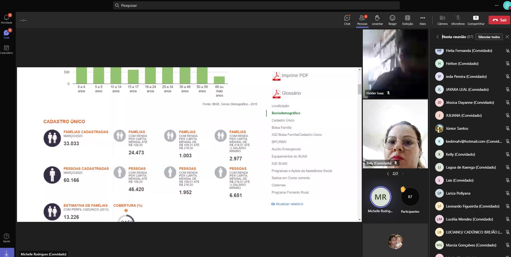Open the Reagir reactions icon
Viewport: 511px width, 257px height.
coord(392,18)
